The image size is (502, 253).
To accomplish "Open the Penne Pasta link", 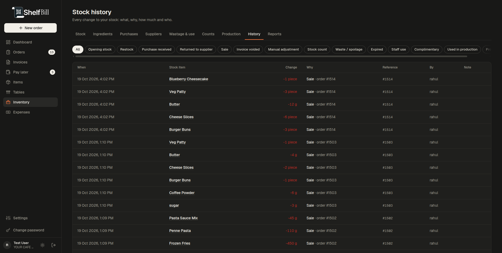I will tap(180, 231).
